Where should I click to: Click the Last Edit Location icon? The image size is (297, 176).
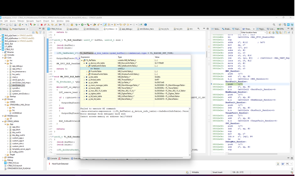click(x=121, y=25)
